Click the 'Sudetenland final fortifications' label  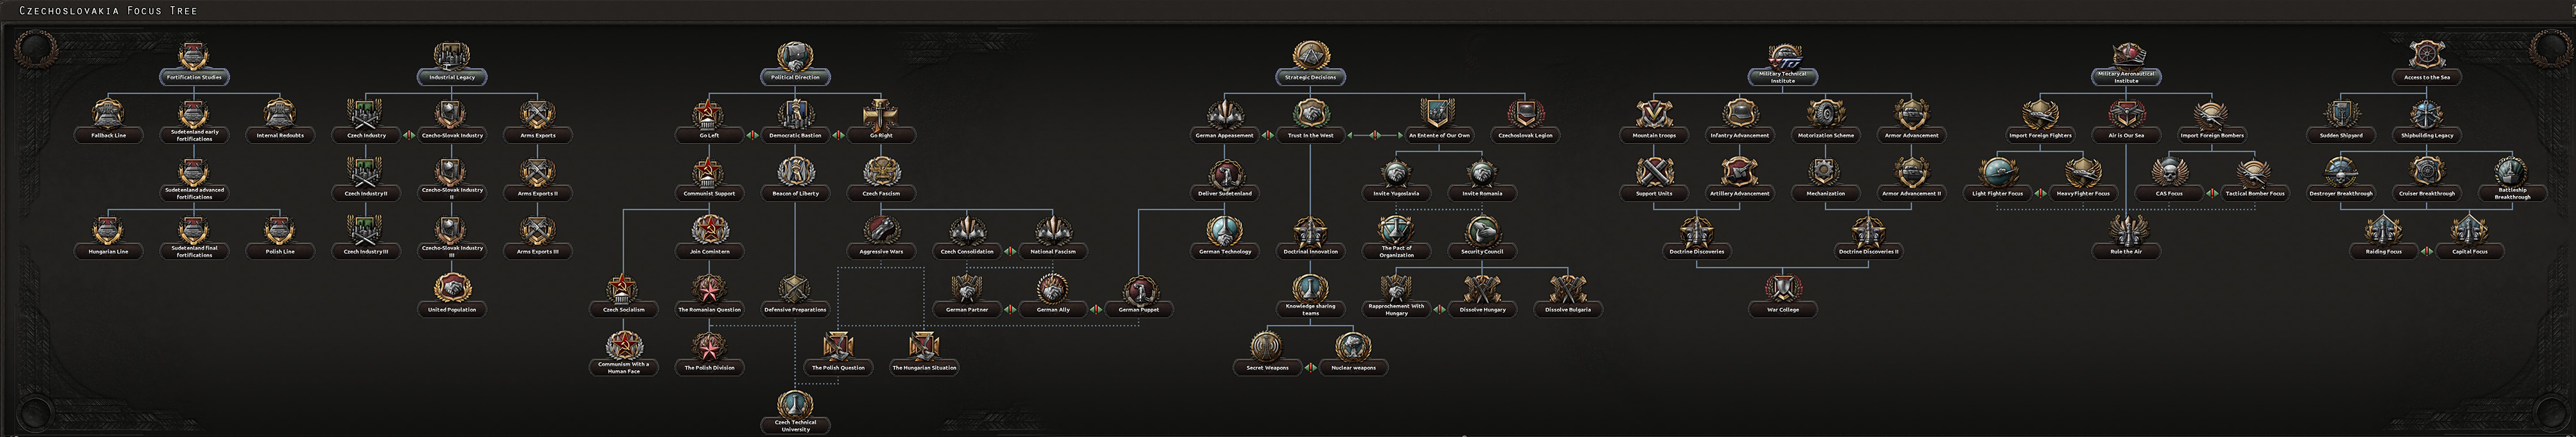(194, 251)
